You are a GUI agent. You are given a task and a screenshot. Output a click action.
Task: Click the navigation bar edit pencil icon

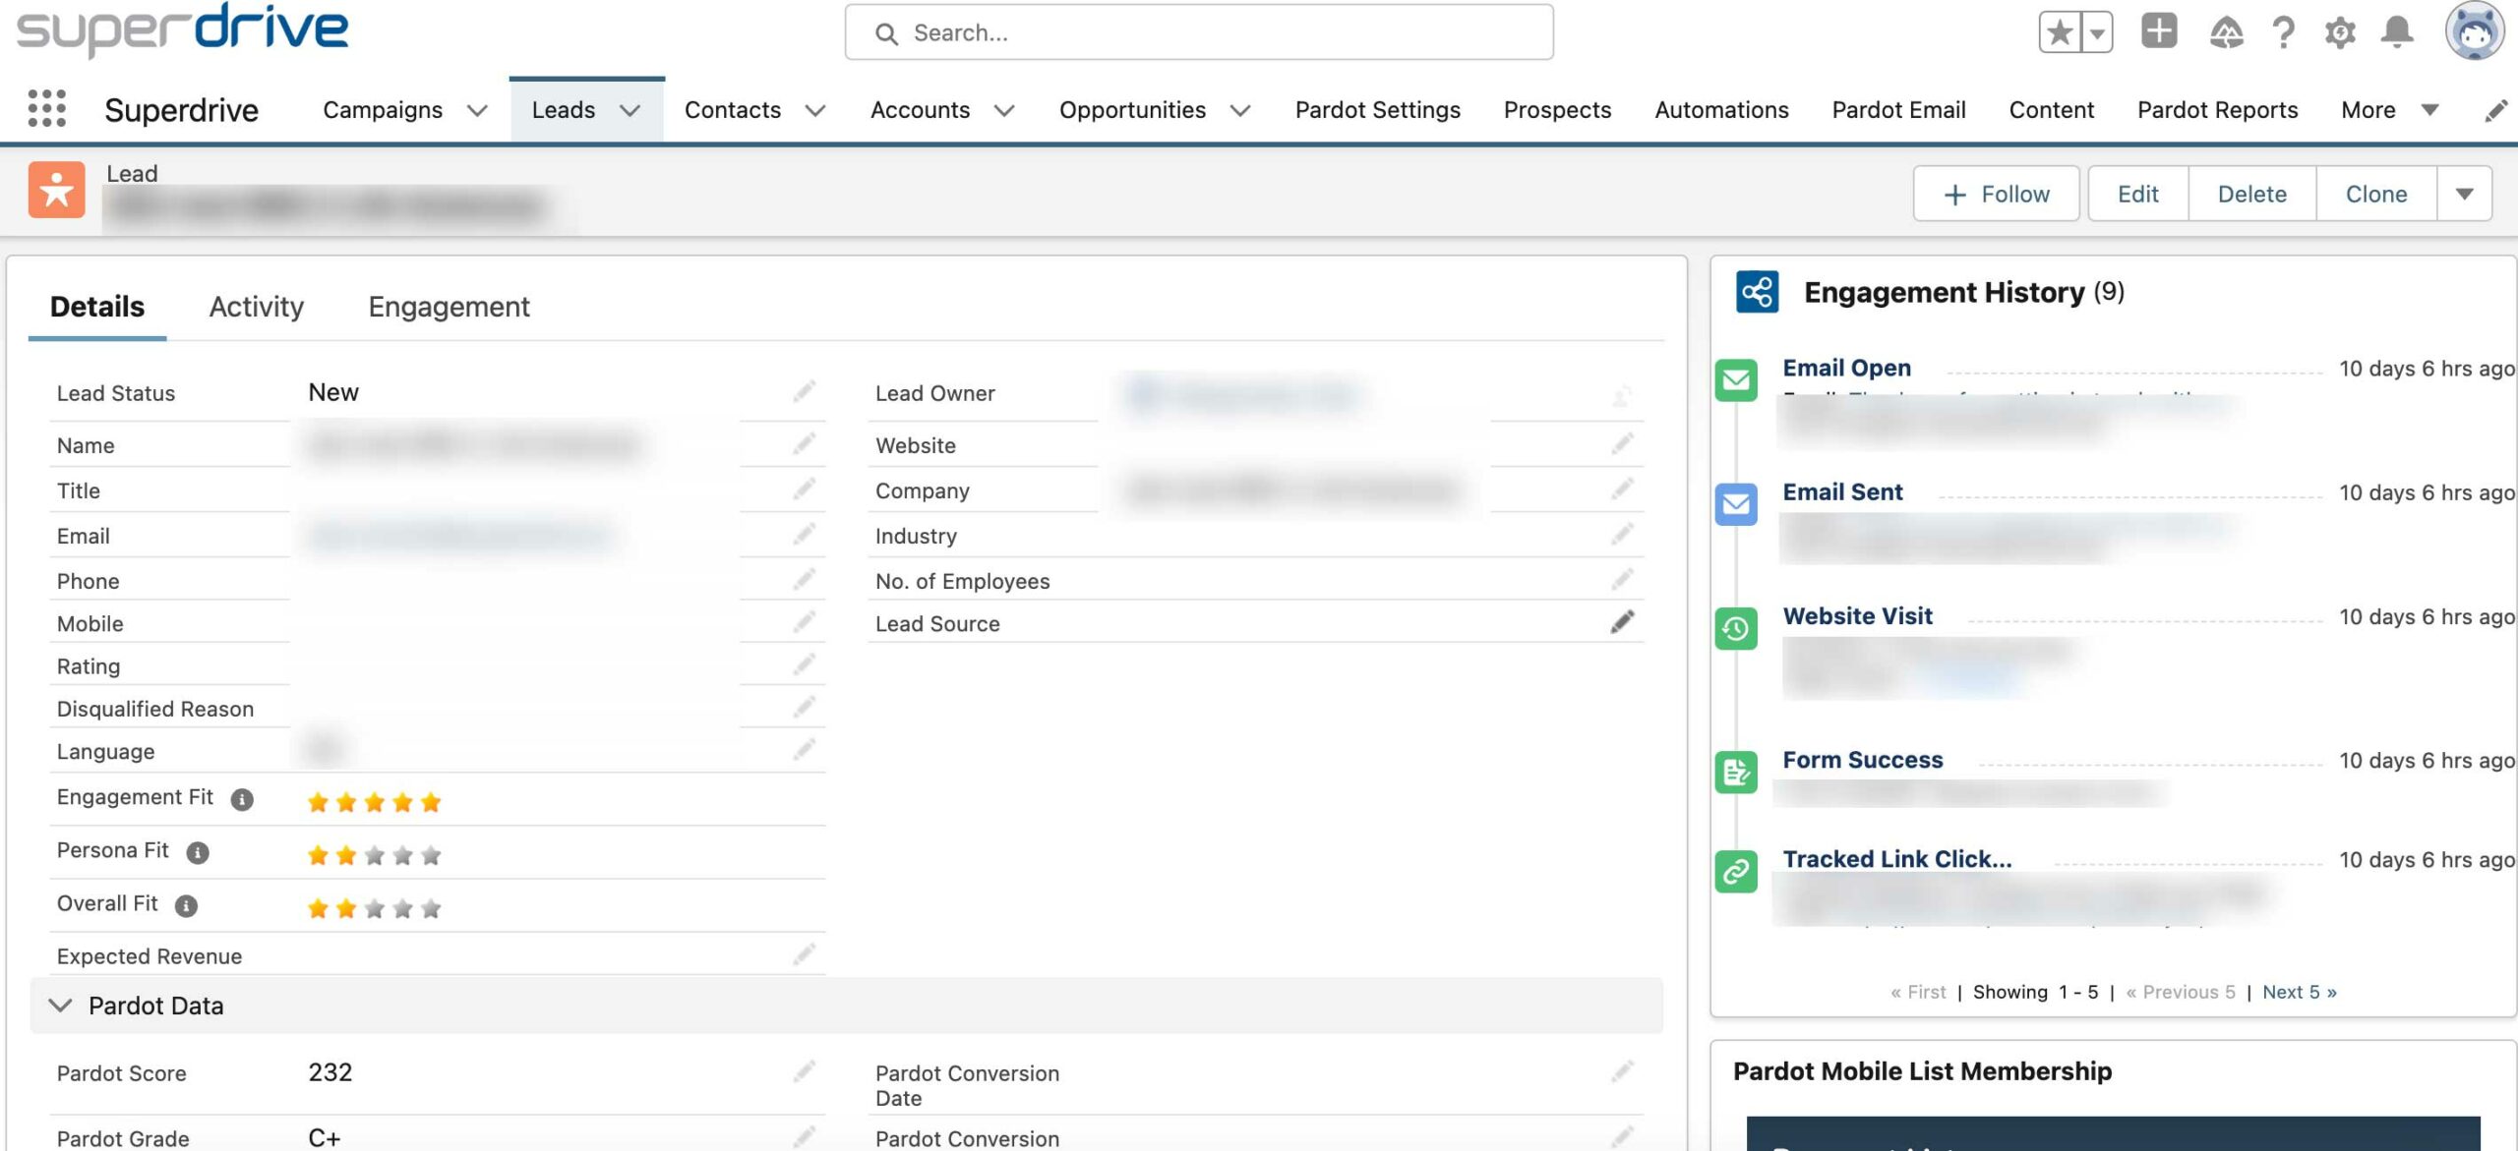tap(2495, 111)
